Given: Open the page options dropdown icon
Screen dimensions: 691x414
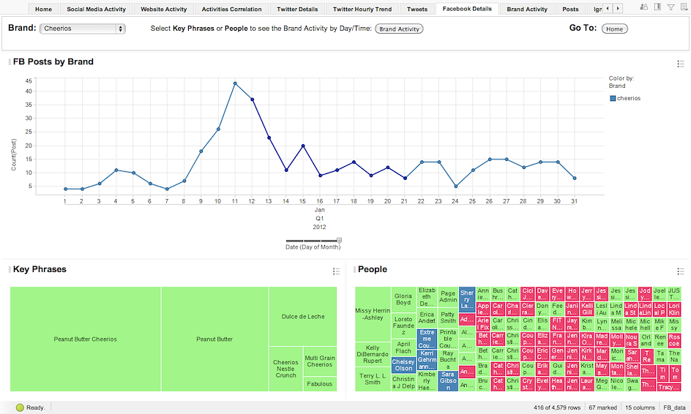Looking at the screenshot, I should pos(684,7).
